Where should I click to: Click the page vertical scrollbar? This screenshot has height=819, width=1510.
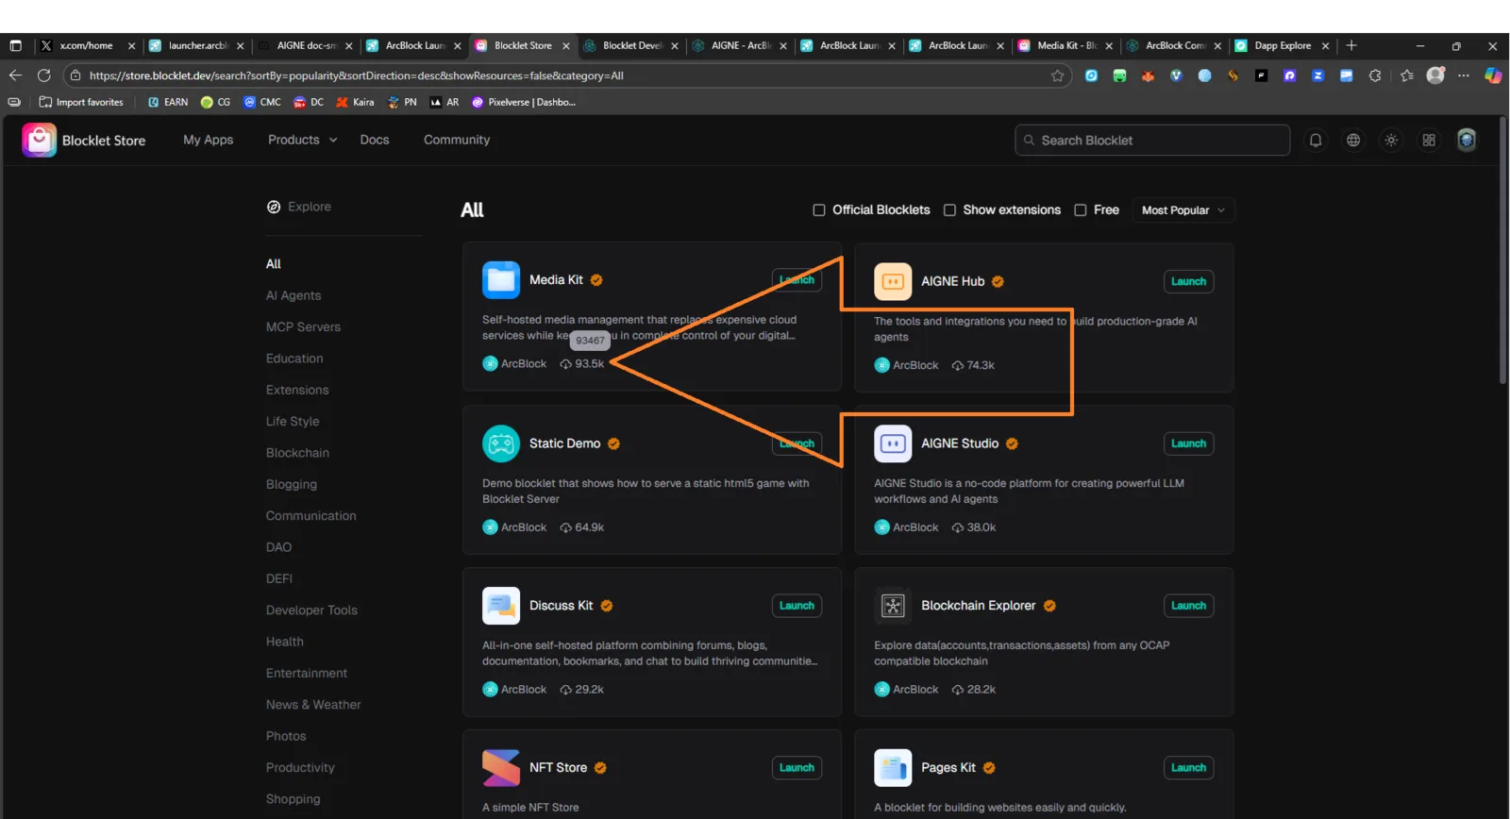[1502, 250]
